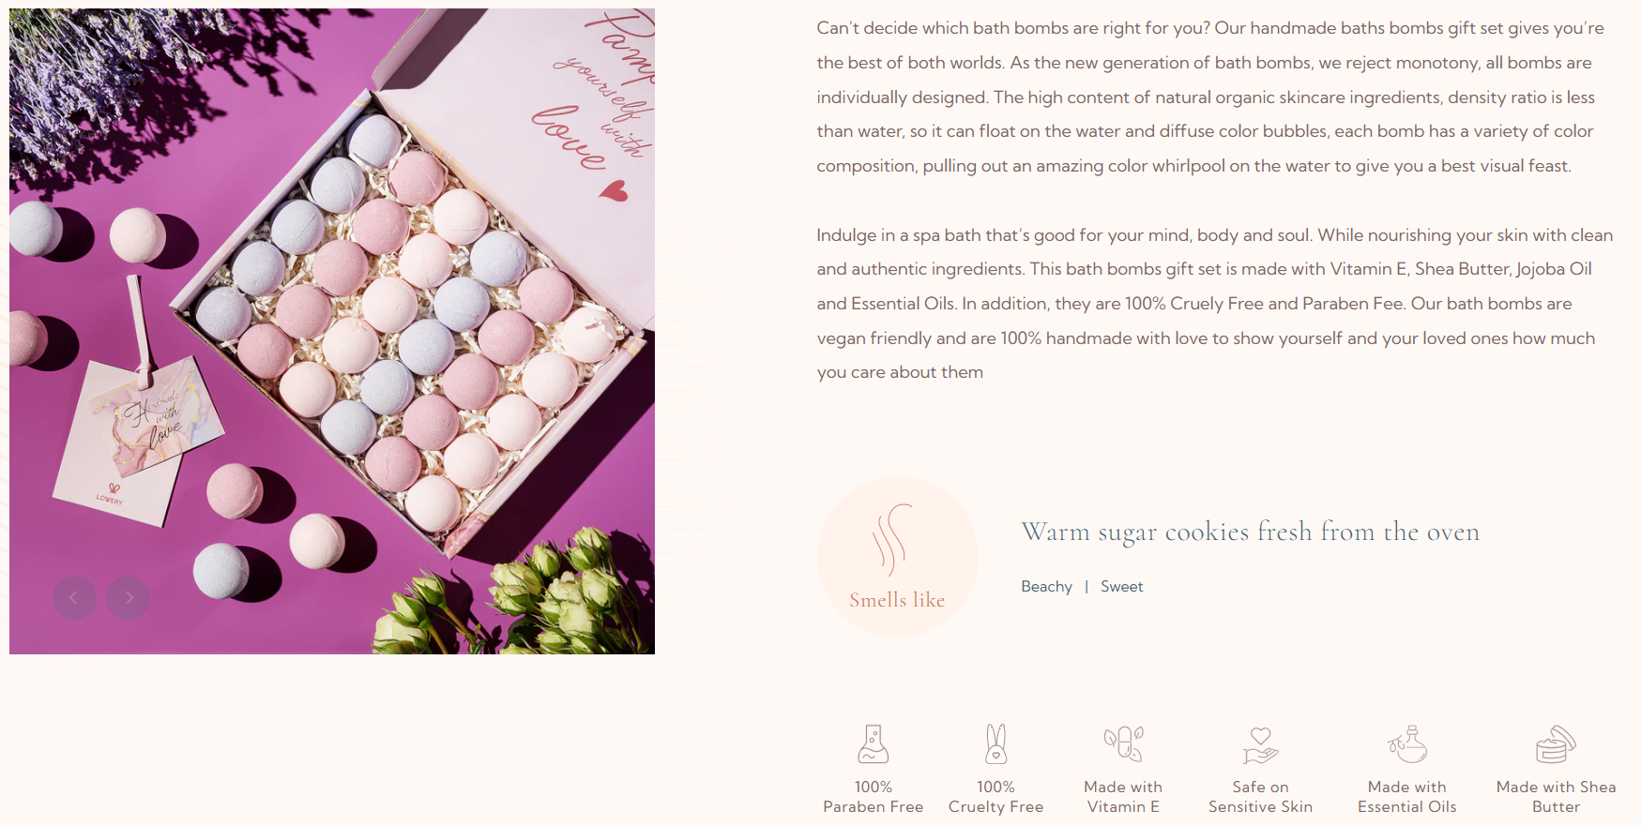Click the Paraben Free flask icon

[x=874, y=744]
